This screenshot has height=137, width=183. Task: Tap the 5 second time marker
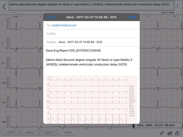(148, 17)
